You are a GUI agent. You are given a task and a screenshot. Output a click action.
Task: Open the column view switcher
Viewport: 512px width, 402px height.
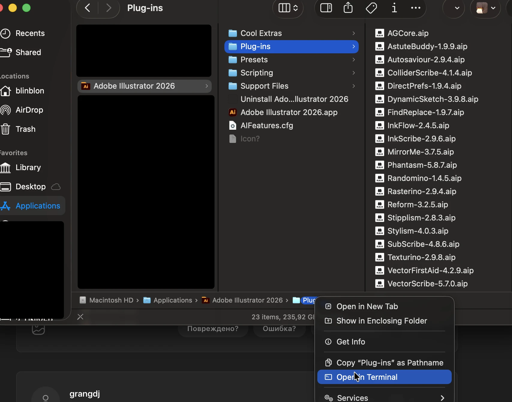click(288, 8)
